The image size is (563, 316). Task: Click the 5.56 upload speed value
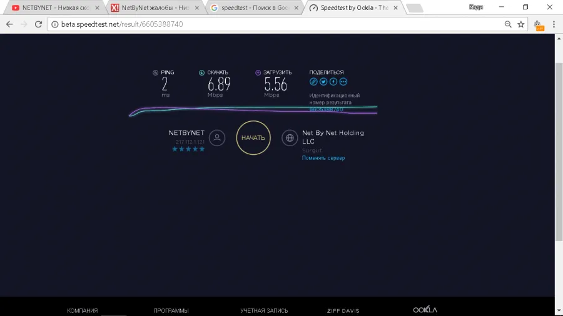pos(275,84)
